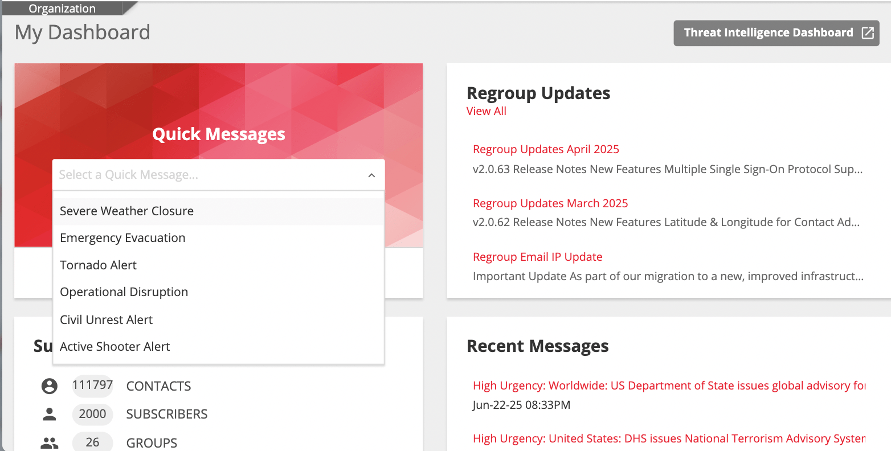Read the Regroup Email IP Update
891x451 pixels.
coord(537,257)
